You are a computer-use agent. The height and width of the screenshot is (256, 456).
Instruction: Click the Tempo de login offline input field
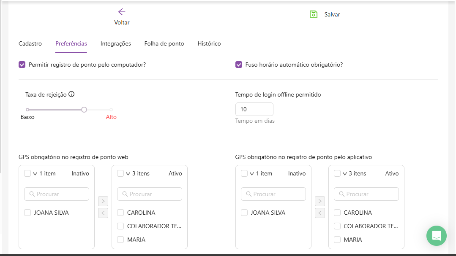pyautogui.click(x=254, y=109)
